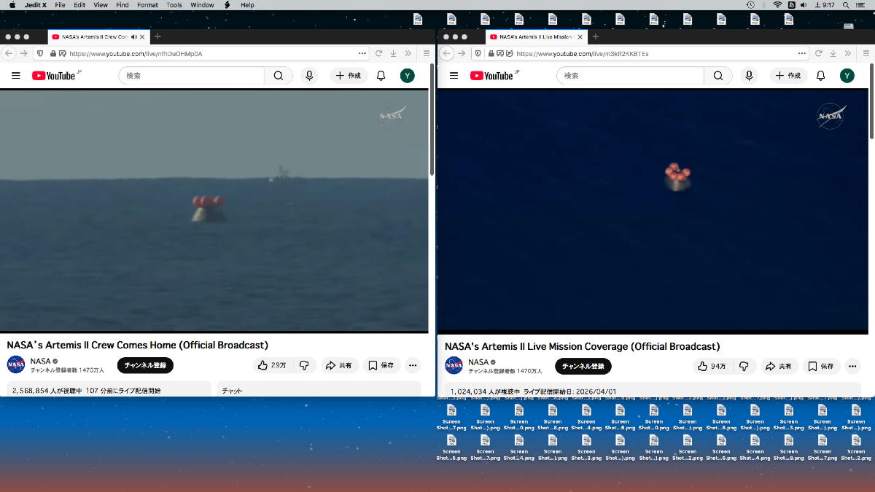Open YouTube guide menu in right window
This screenshot has height=492, width=875.
[x=454, y=76]
